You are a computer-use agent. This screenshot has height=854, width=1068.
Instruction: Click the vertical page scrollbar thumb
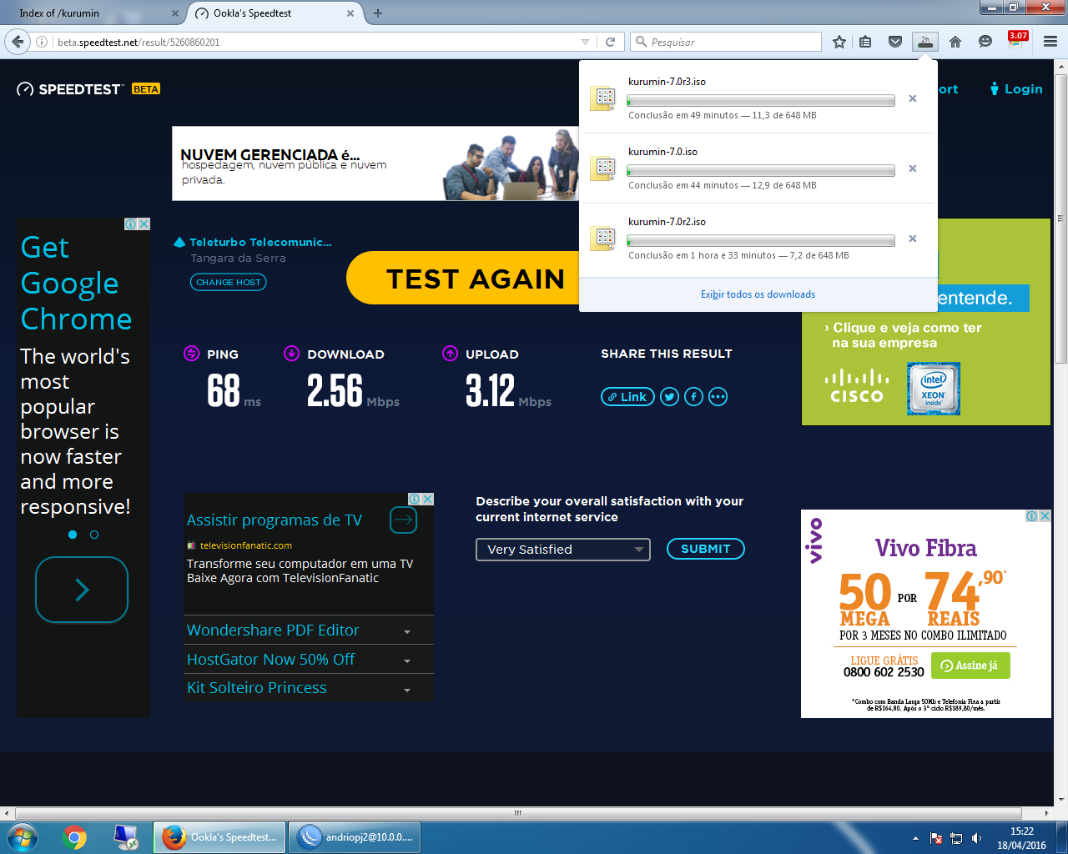[1060, 219]
